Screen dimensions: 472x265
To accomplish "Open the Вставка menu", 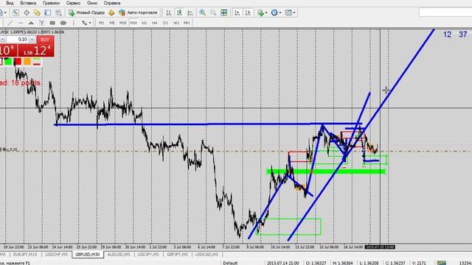I will click(28, 3).
